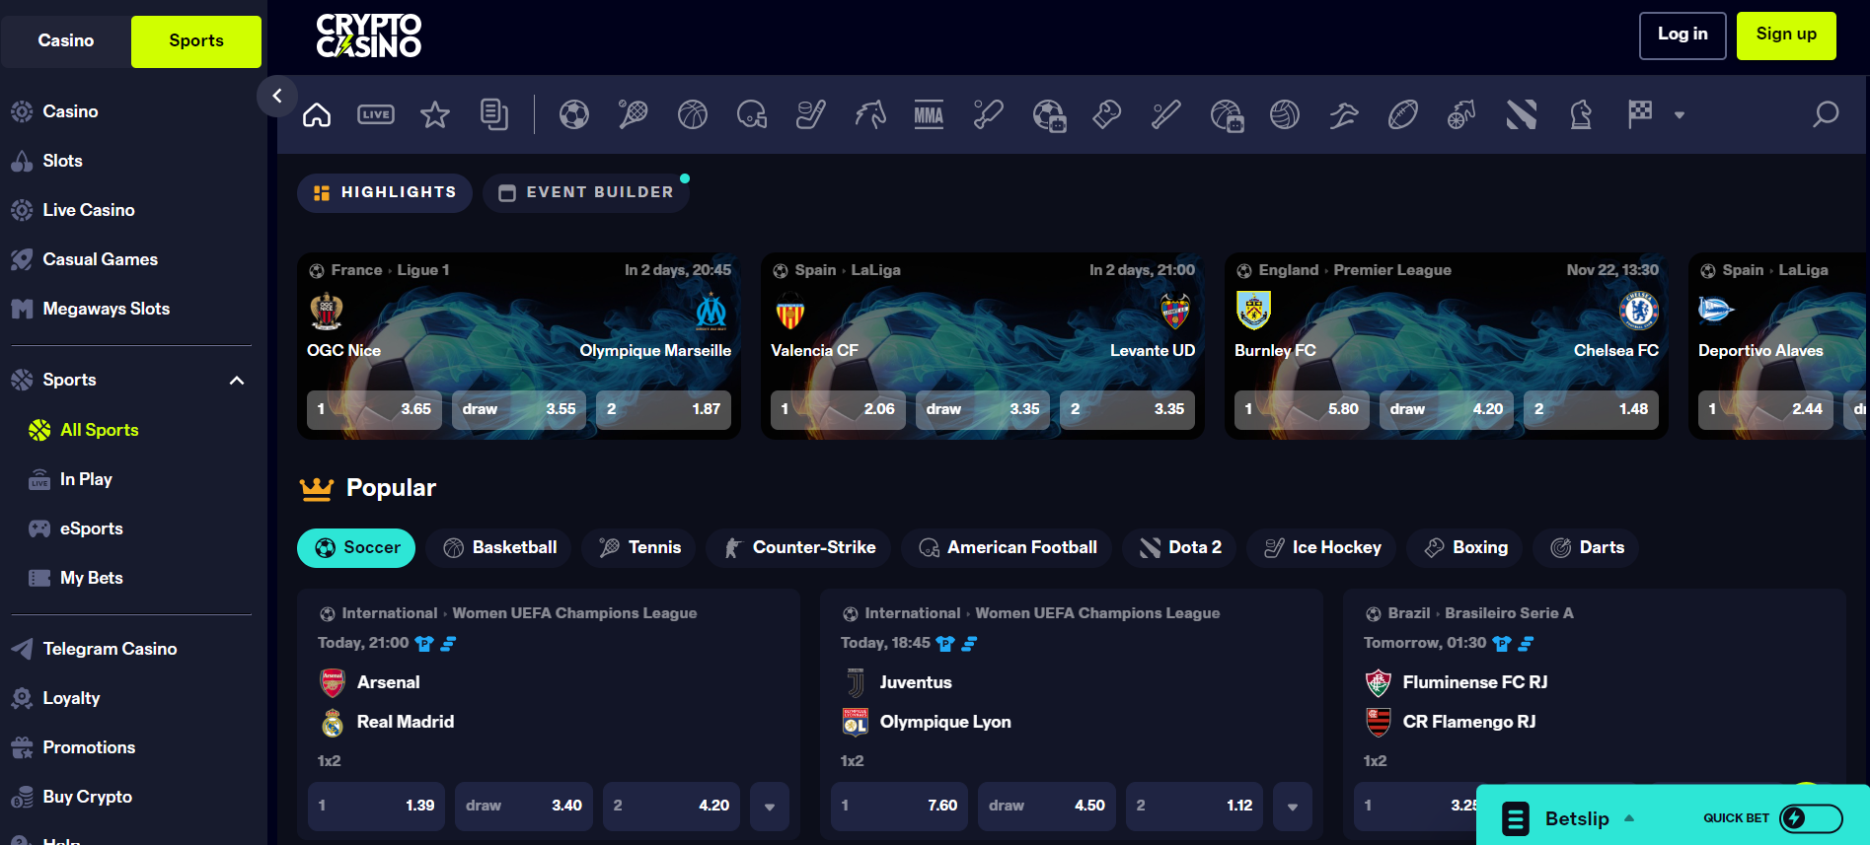Image resolution: width=1870 pixels, height=845 pixels.
Task: Open favorites star icon
Action: pyautogui.click(x=435, y=114)
